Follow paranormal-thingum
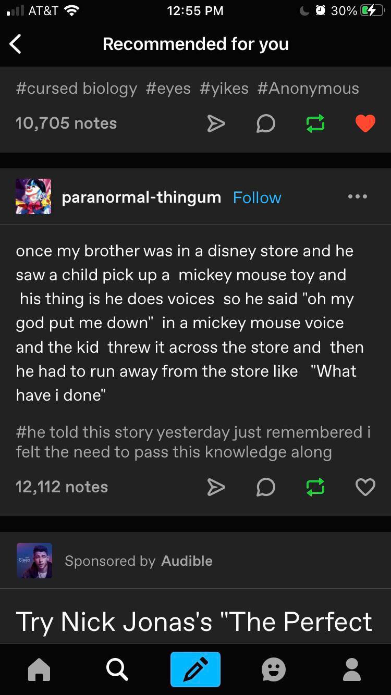Screen dimensions: 391x695 (257, 197)
